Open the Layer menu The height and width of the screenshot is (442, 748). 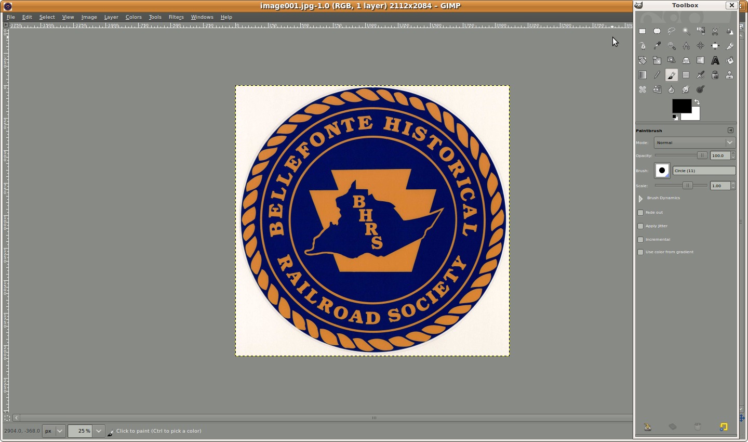tap(111, 17)
